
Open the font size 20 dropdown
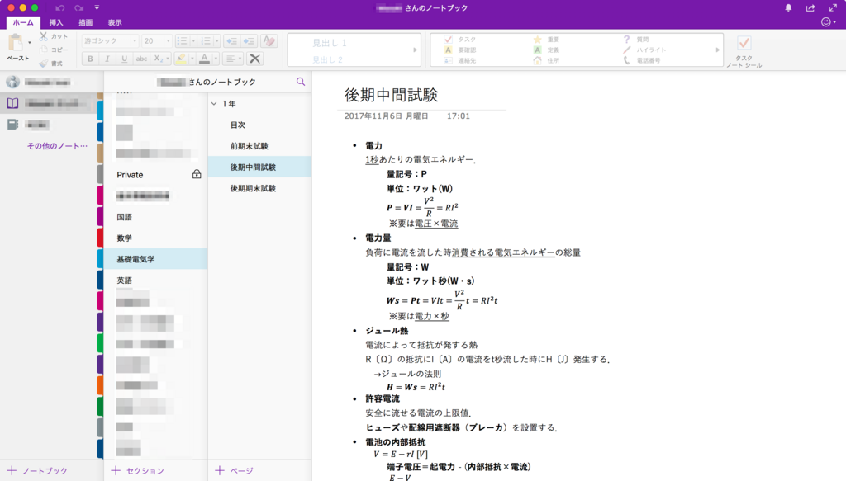point(156,41)
